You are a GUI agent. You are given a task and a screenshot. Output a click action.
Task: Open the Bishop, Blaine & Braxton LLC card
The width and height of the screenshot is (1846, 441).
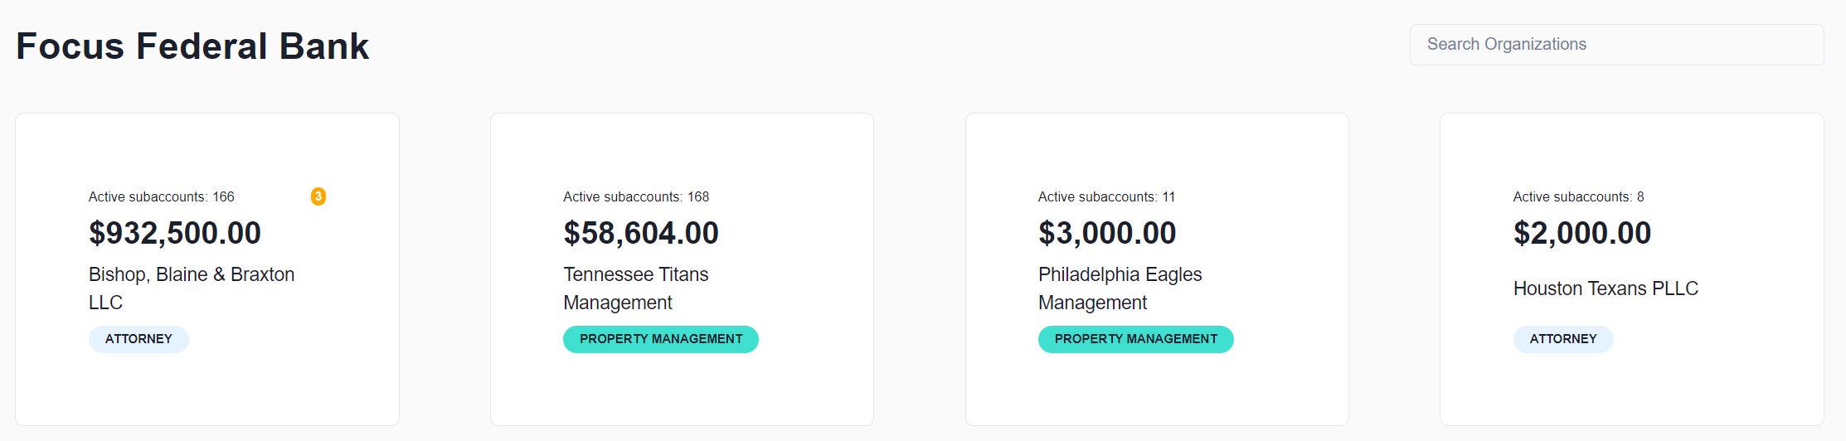(207, 269)
